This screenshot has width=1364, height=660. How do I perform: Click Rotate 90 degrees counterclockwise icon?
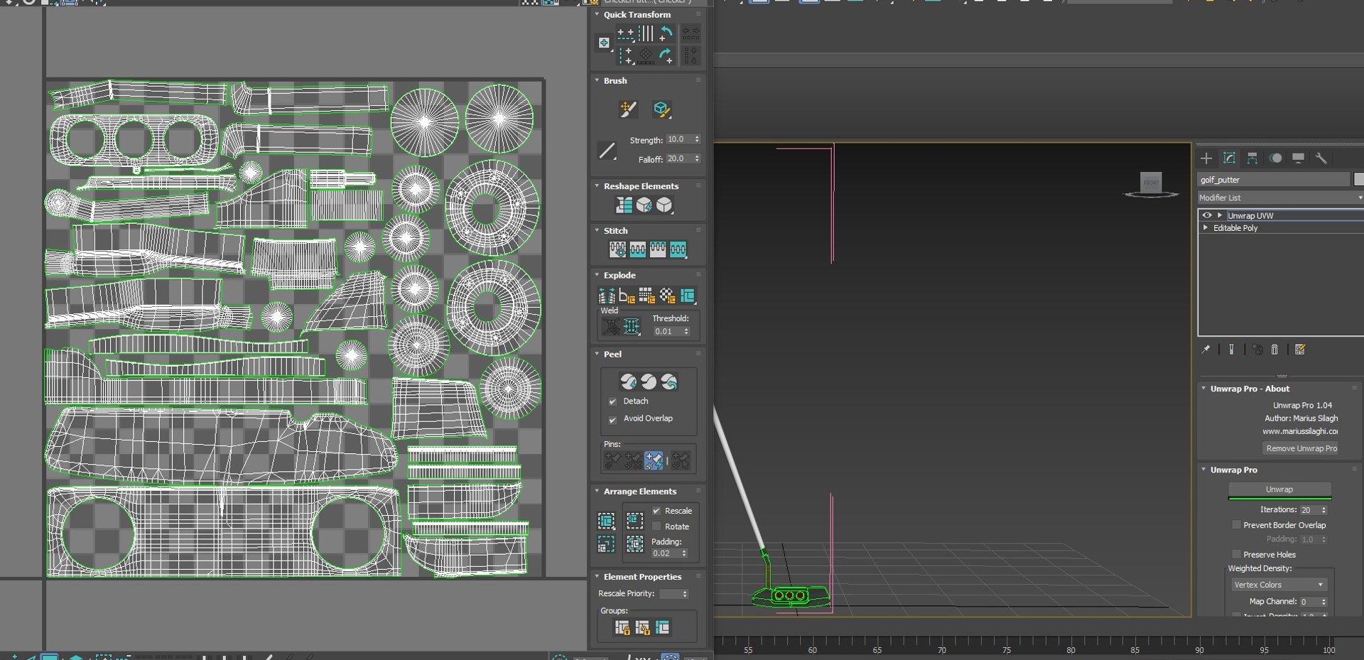[666, 33]
